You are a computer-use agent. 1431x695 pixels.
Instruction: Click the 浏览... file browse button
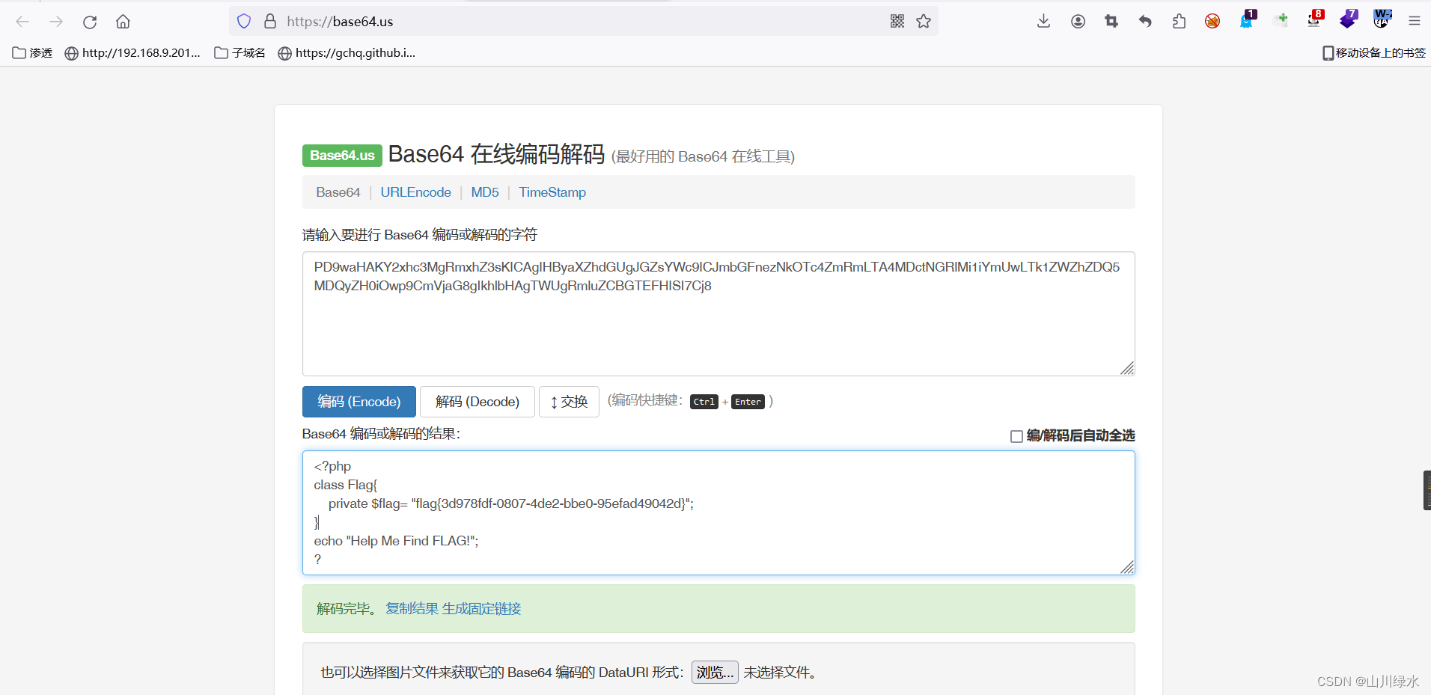tap(715, 672)
